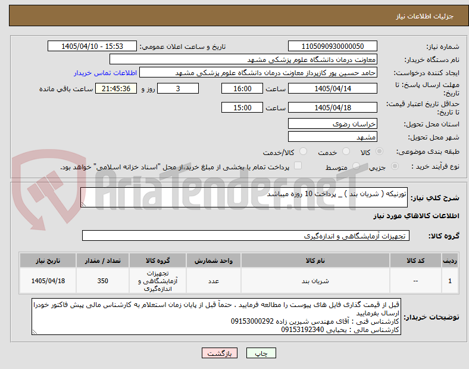469x369 pixels.
Task: Click the deadline time field 16:00
Action: click(x=242, y=89)
